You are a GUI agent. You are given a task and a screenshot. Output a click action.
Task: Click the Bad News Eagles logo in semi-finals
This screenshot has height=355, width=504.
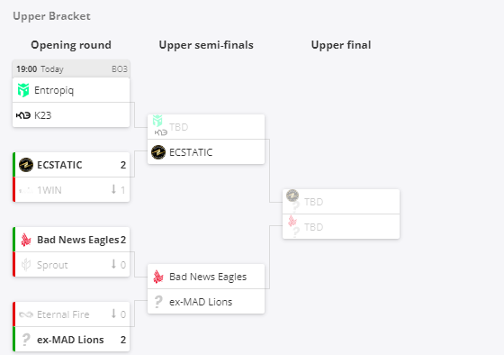158,277
